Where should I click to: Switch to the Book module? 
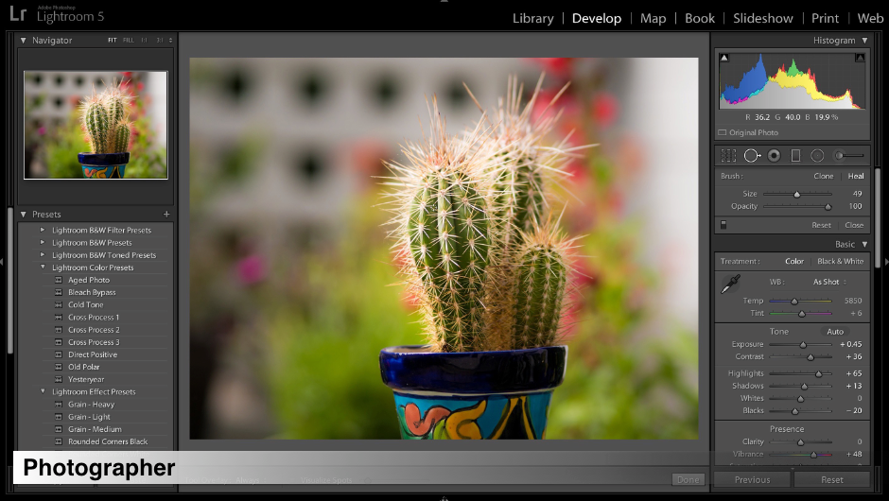[700, 18]
